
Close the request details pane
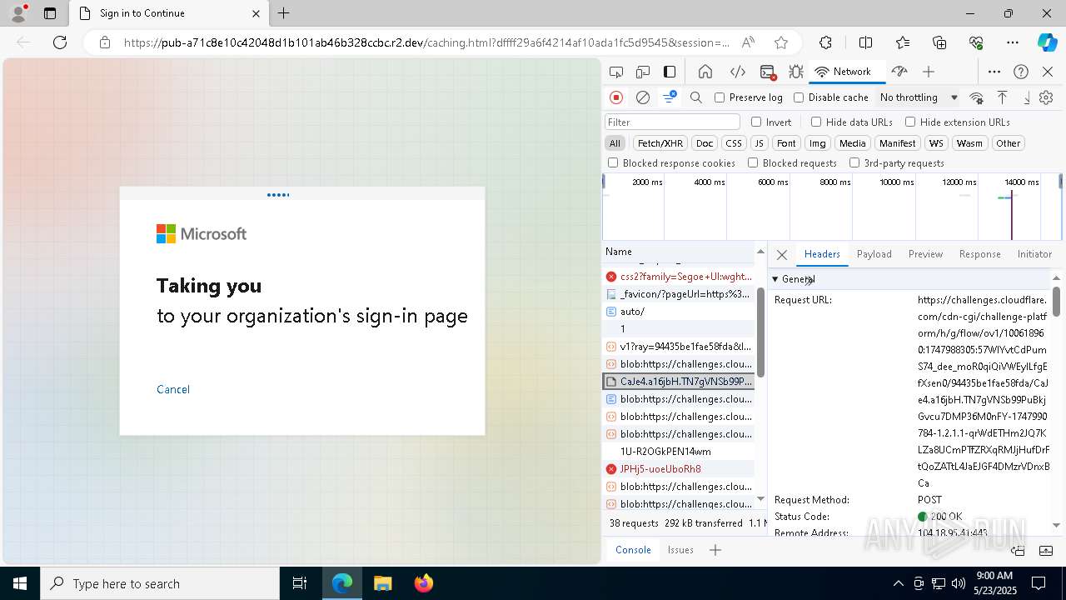[781, 255]
